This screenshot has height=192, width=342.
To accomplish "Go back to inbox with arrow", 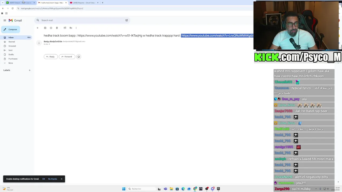I will tap(38, 28).
